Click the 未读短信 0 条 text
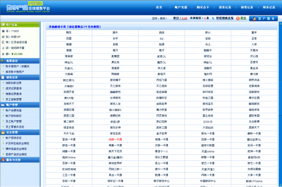The width and height of the screenshot is (282, 187). (199, 18)
